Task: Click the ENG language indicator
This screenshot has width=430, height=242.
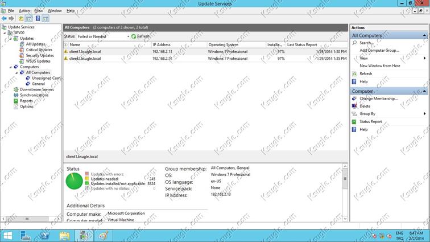Action: tap(399, 233)
